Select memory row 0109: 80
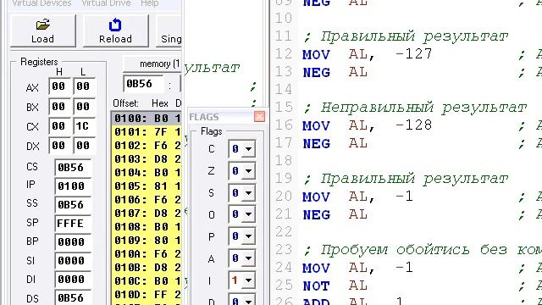 [147, 241]
